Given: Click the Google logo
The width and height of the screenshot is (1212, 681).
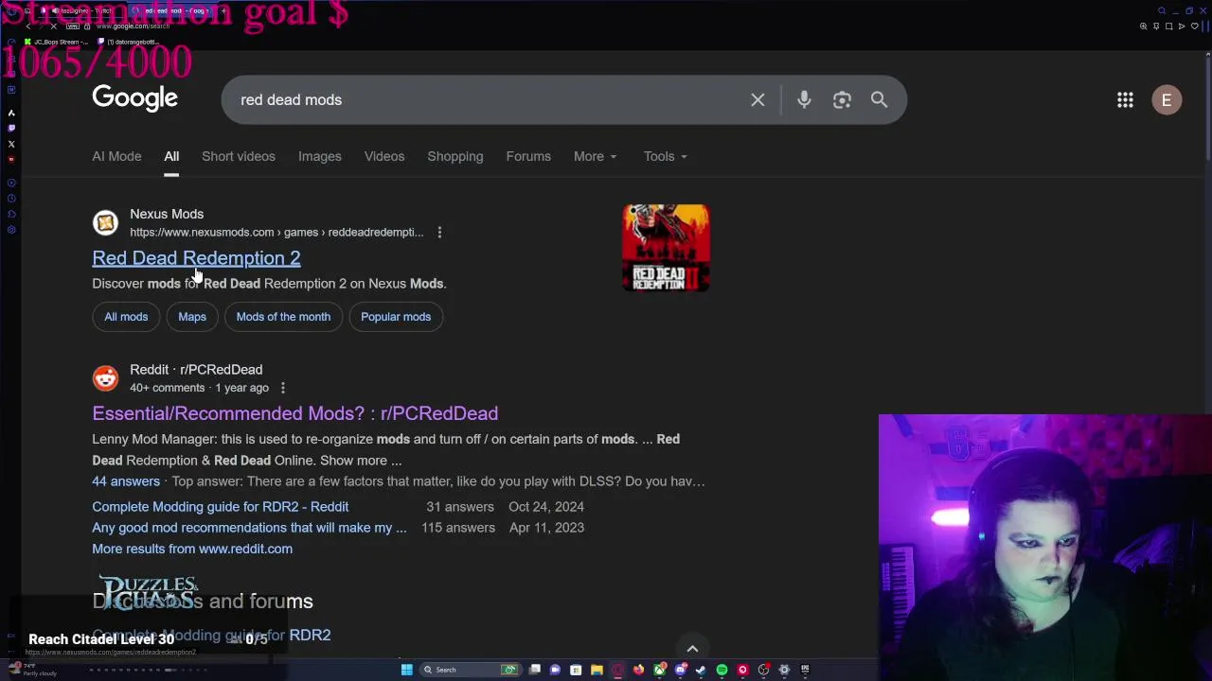Looking at the screenshot, I should 134,98.
